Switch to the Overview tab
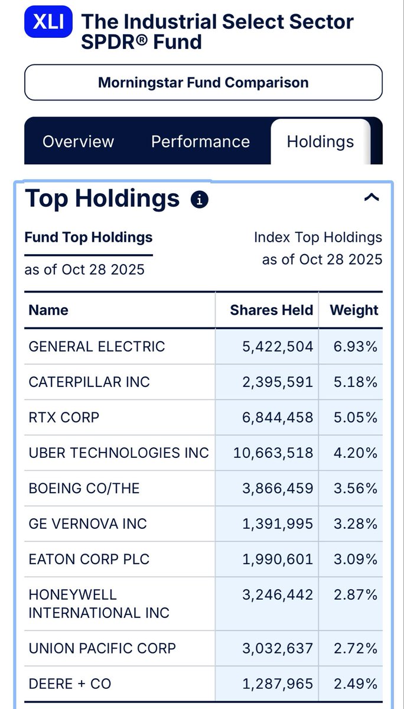 (78, 142)
